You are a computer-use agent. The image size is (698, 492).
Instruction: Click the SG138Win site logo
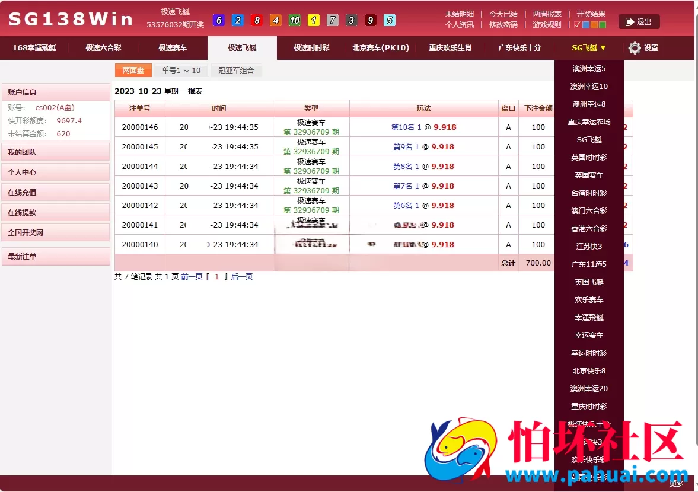(x=71, y=19)
